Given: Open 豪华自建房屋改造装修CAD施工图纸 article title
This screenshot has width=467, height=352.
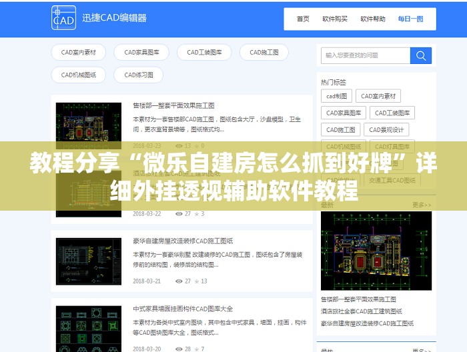Looking at the screenshot, I should pos(183,241).
